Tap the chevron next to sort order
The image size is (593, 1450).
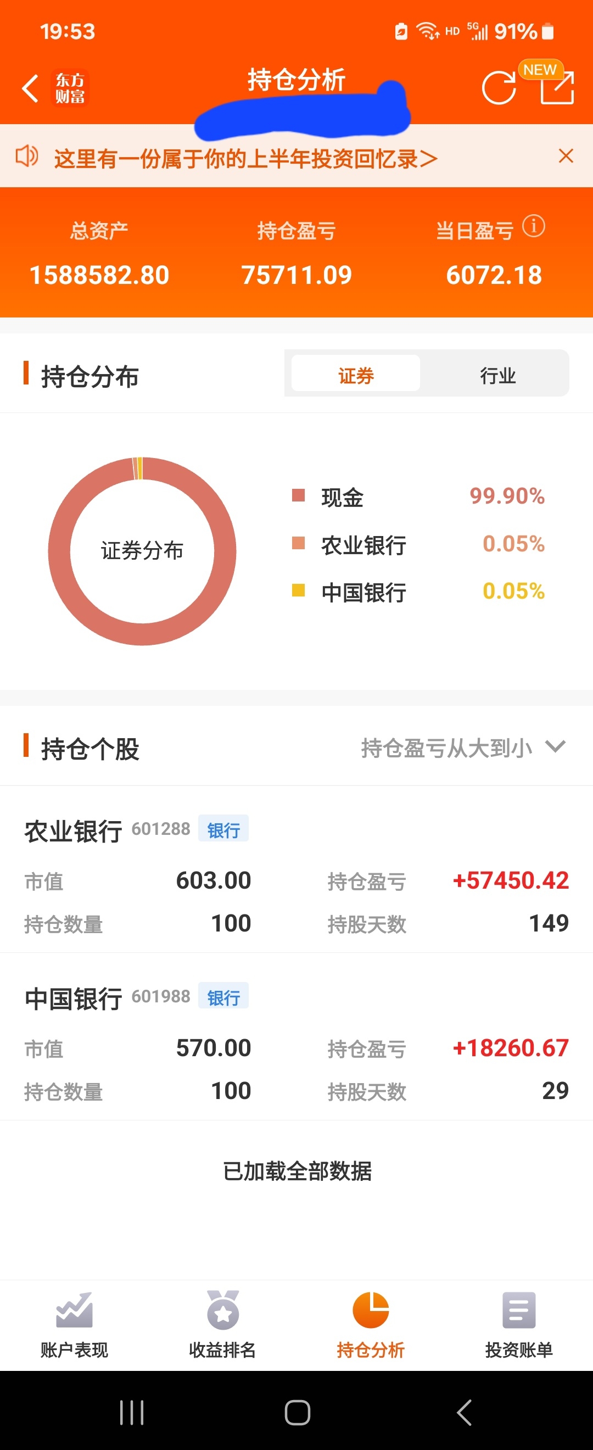coord(555,747)
